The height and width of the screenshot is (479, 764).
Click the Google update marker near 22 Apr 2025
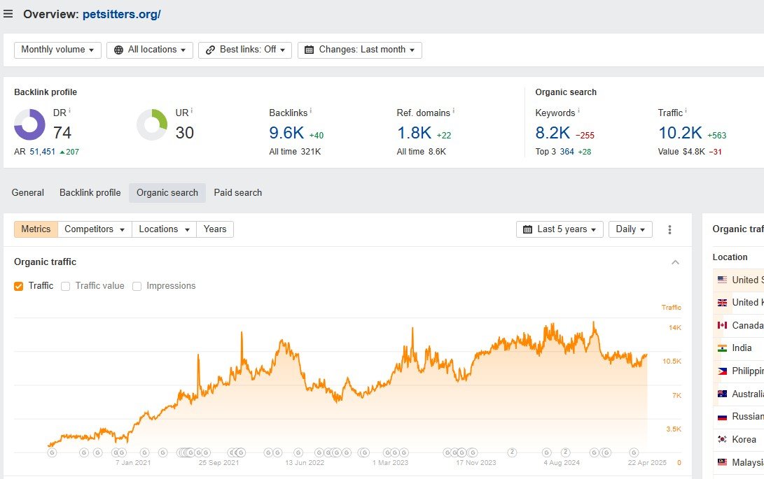click(634, 452)
